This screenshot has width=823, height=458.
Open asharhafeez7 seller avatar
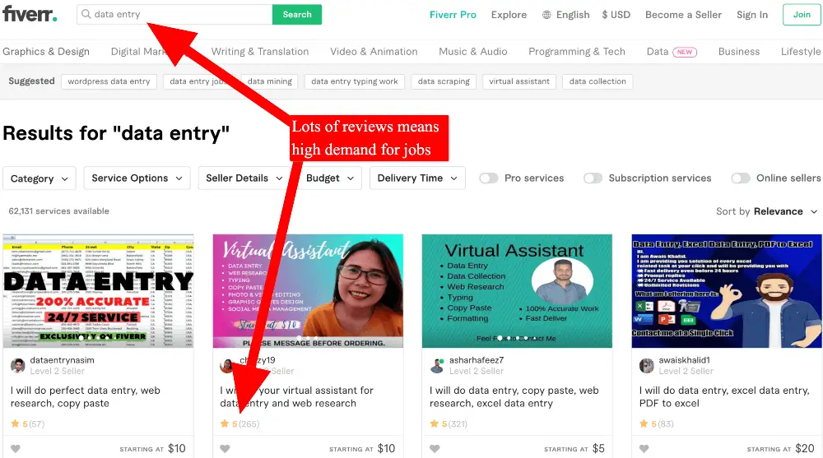(x=437, y=366)
